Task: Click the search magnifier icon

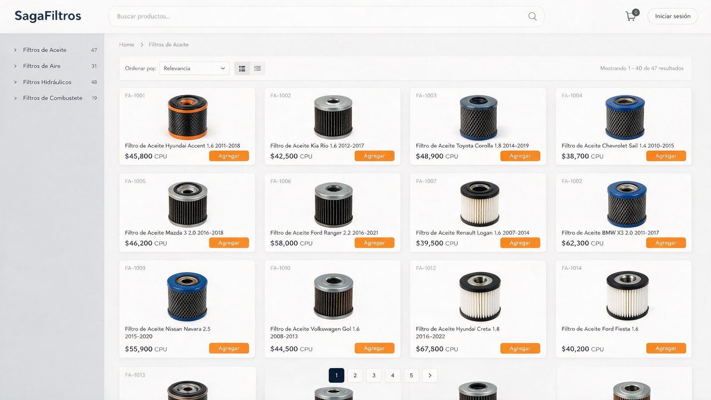Action: (x=532, y=16)
